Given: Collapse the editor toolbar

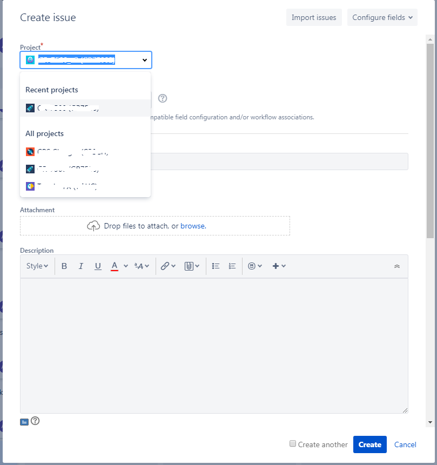Looking at the screenshot, I should click(x=397, y=266).
